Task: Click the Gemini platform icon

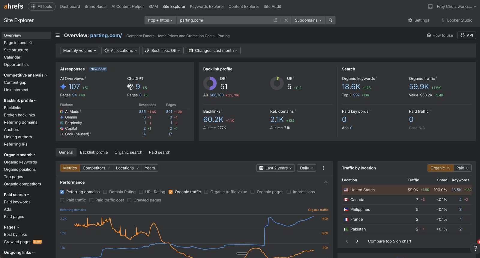Action: (62, 117)
